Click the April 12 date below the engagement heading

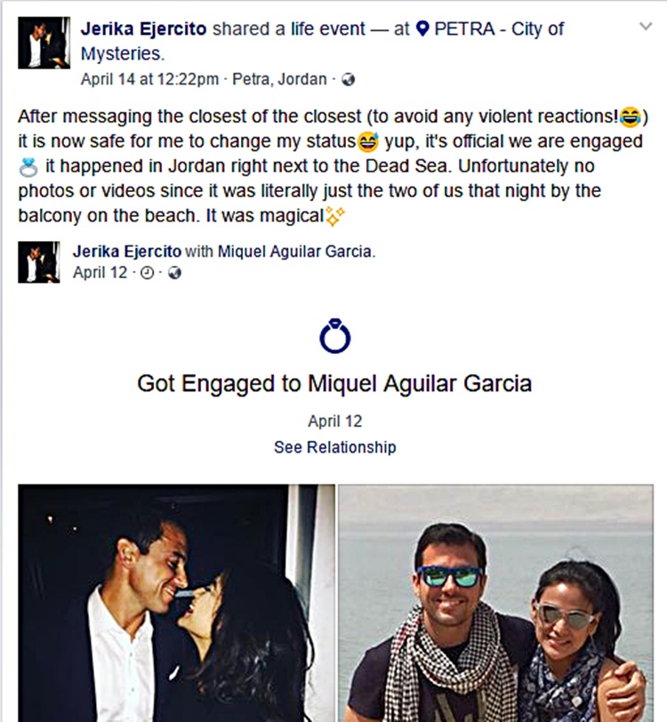click(x=335, y=421)
